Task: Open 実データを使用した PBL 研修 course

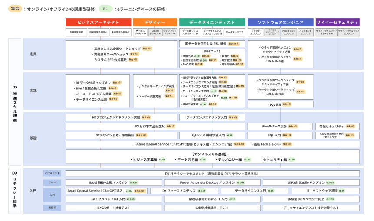Action: [x=212, y=44]
